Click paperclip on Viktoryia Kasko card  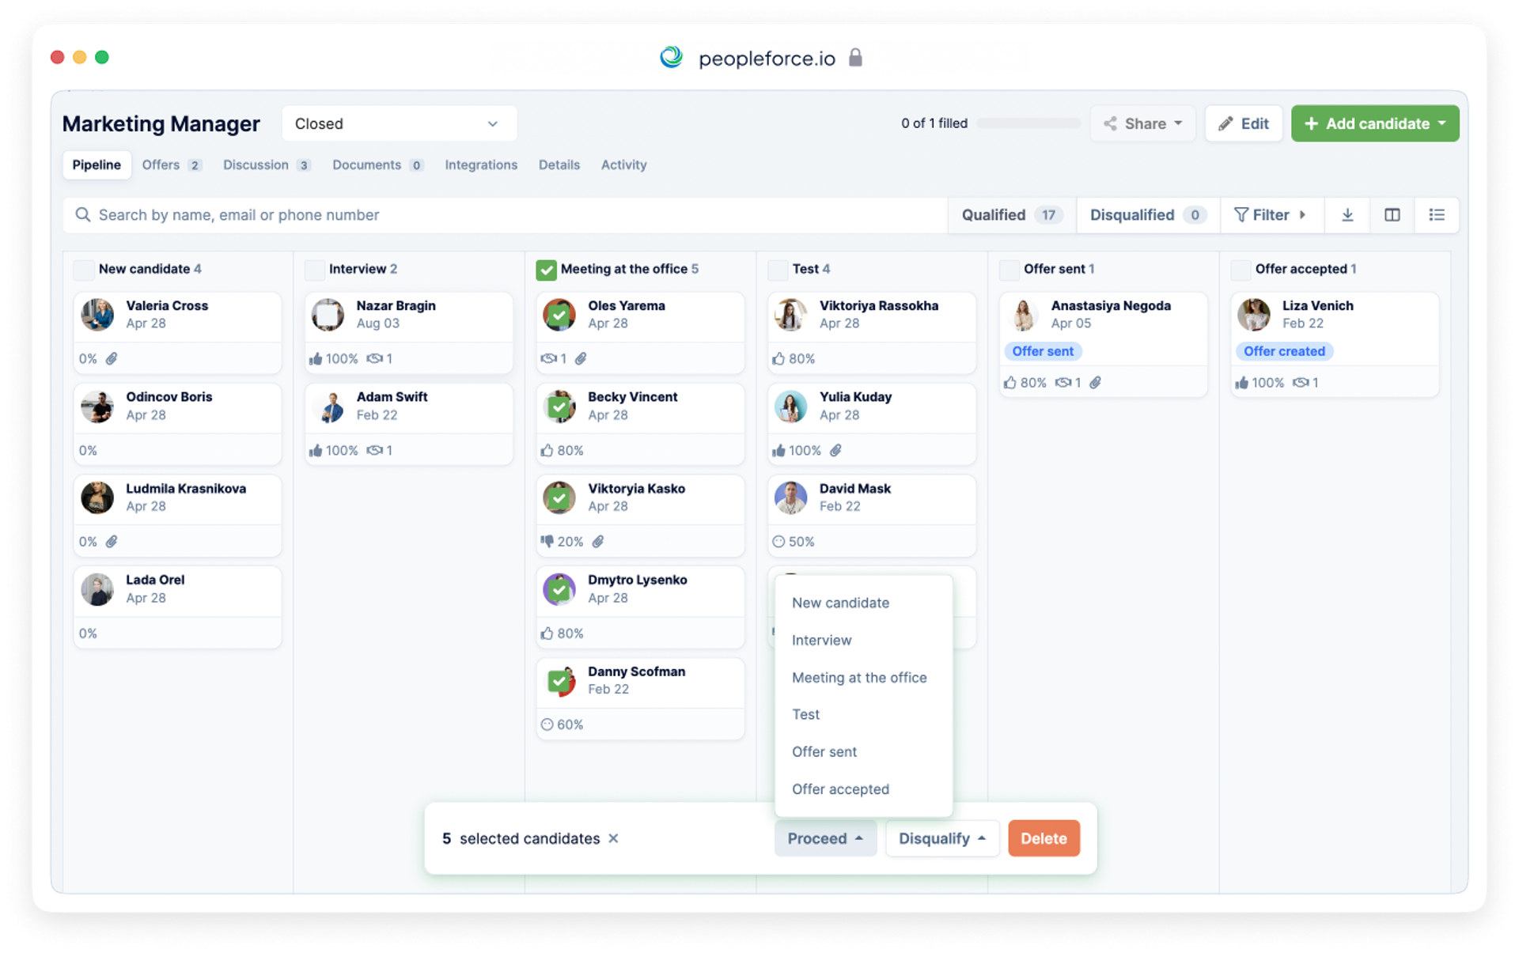598,542
